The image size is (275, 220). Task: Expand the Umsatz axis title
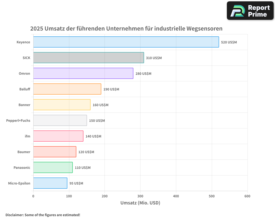point(140,203)
